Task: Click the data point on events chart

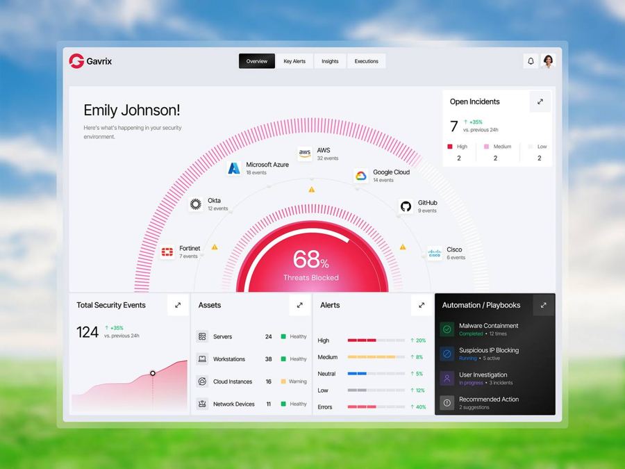Action: pos(153,373)
